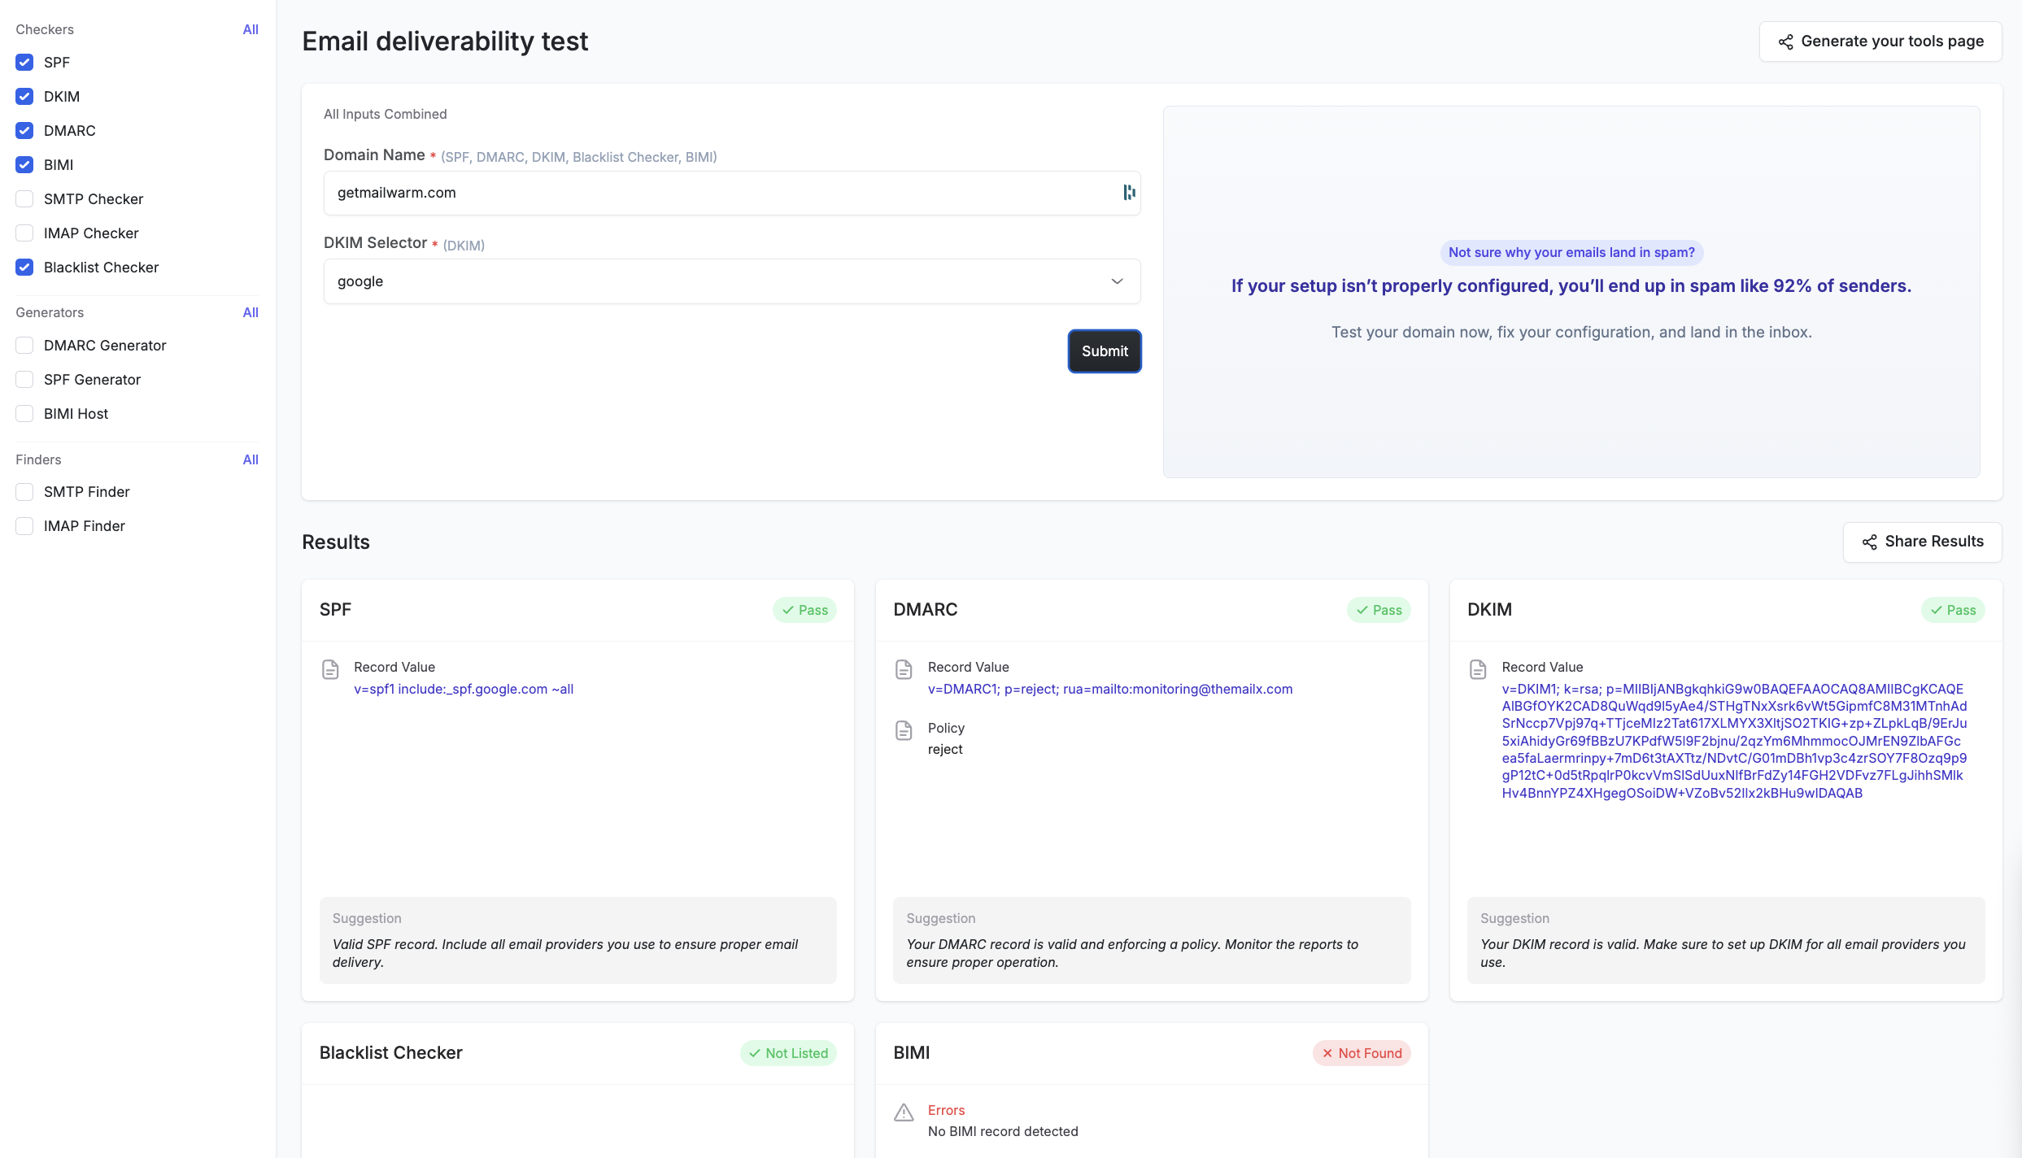Click the DMARC Record Value document icon
Viewport: 2022px width, 1158px height.
point(904,669)
